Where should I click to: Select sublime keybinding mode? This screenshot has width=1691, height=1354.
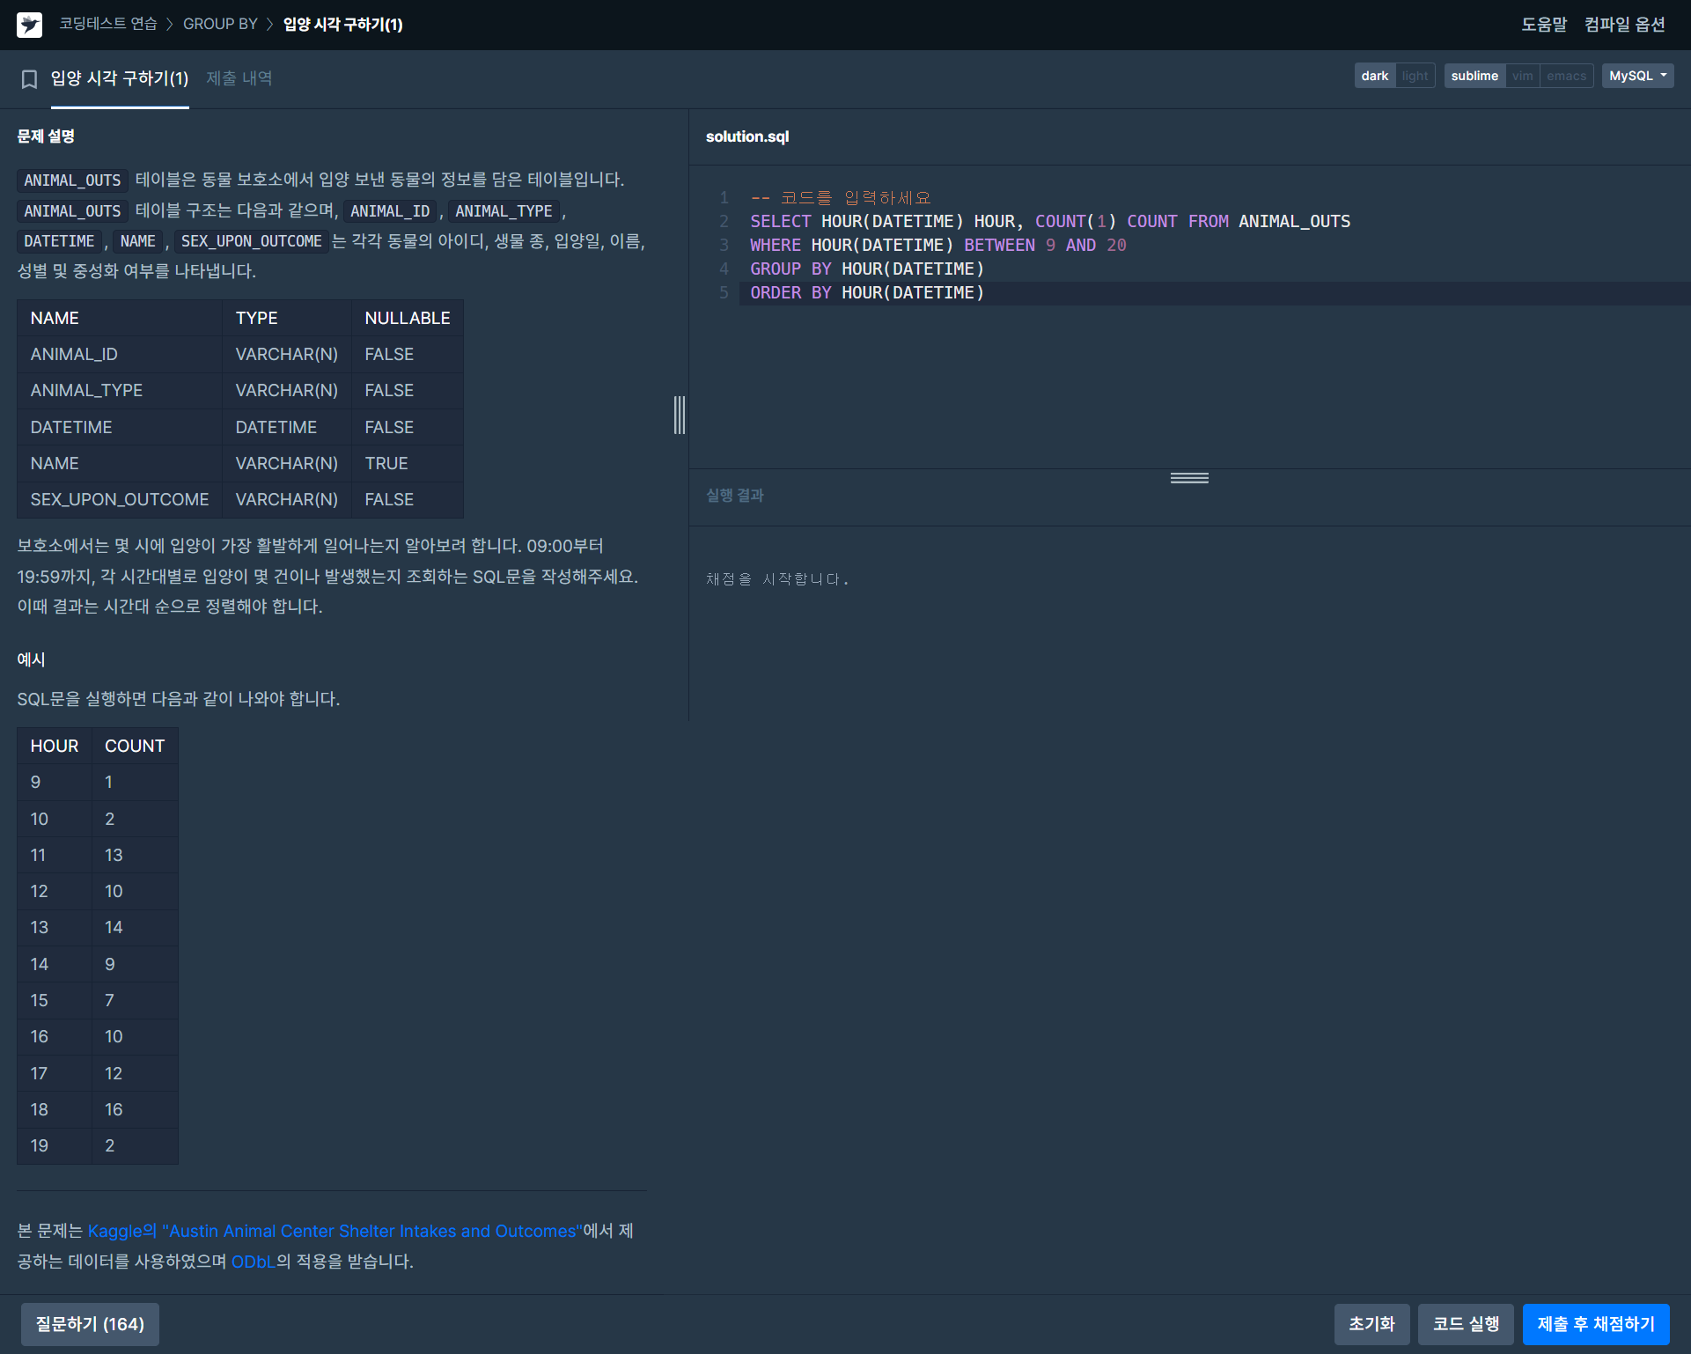click(1474, 76)
